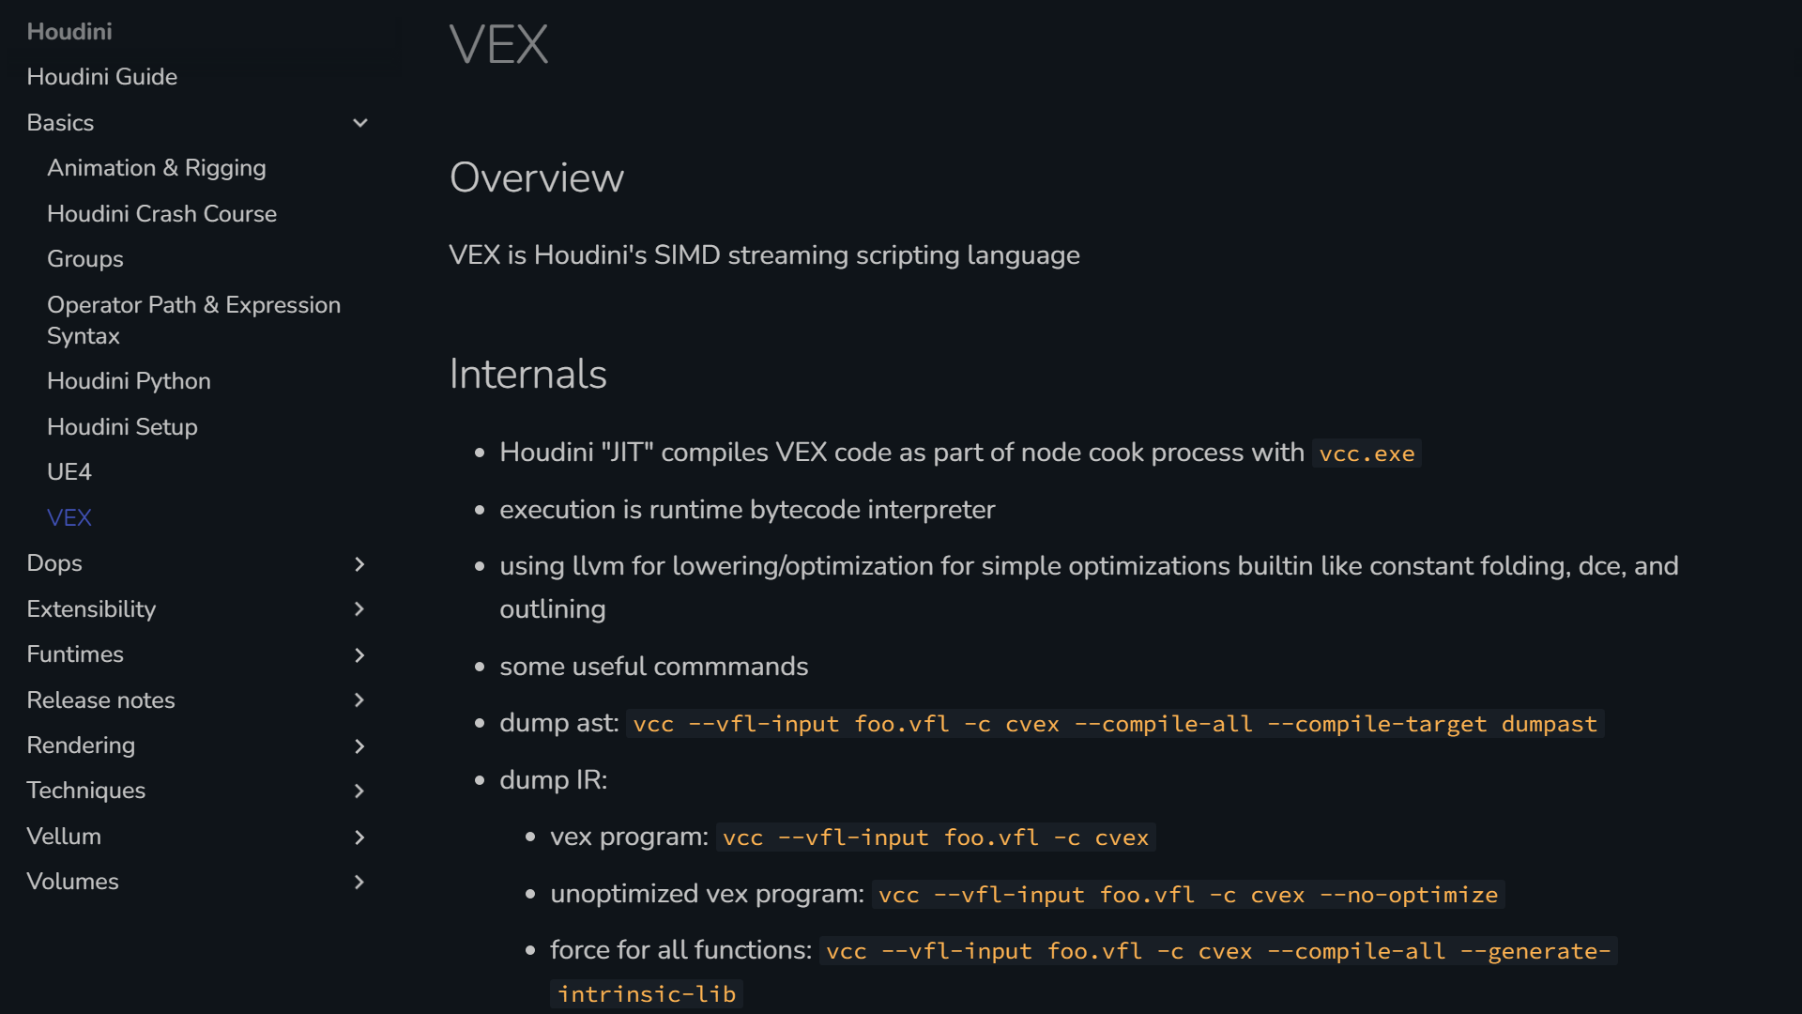Navigate to Houdini Python page
The image size is (1802, 1014).
pos(129,381)
